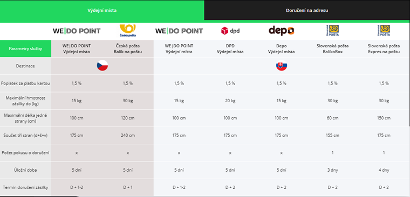Click WE|DO POINT logo in Czech column

(77, 31)
